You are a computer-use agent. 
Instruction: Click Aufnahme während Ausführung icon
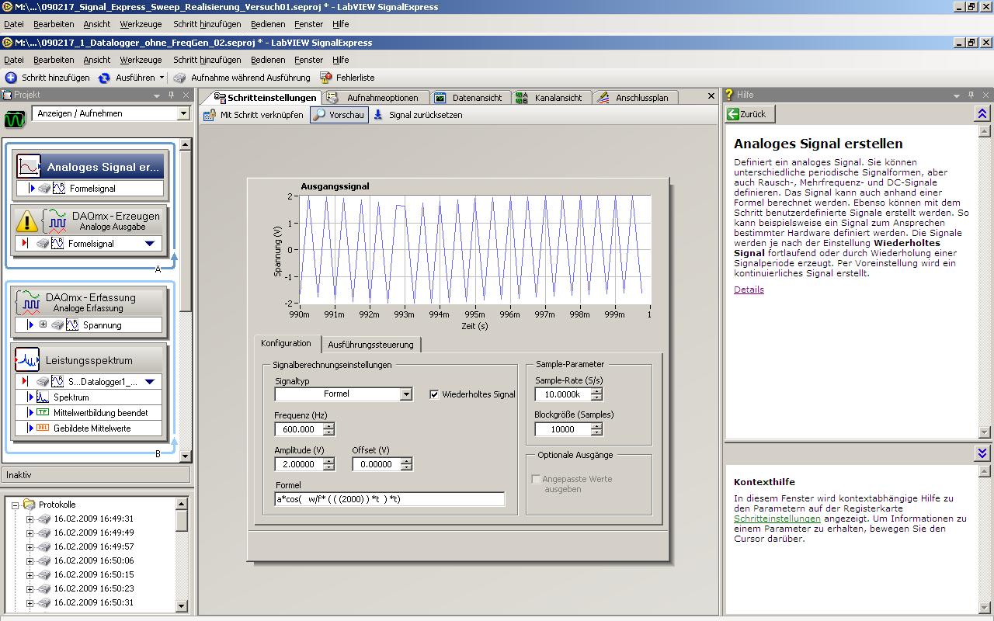click(x=179, y=78)
